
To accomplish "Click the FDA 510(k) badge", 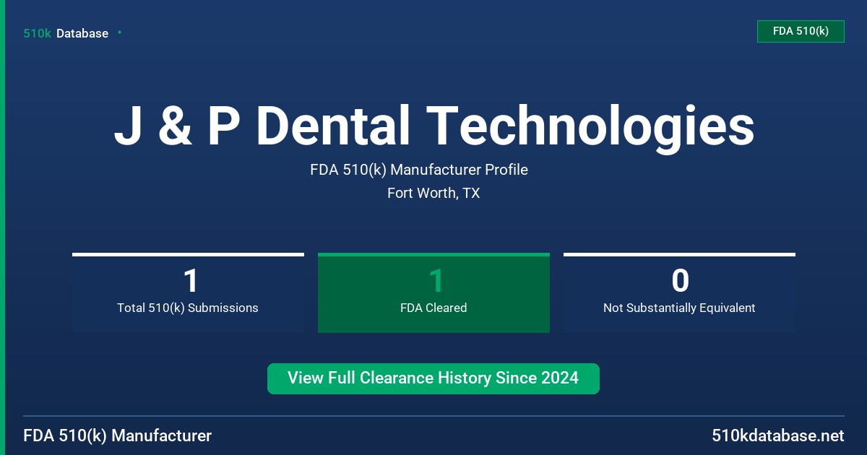I will (801, 31).
